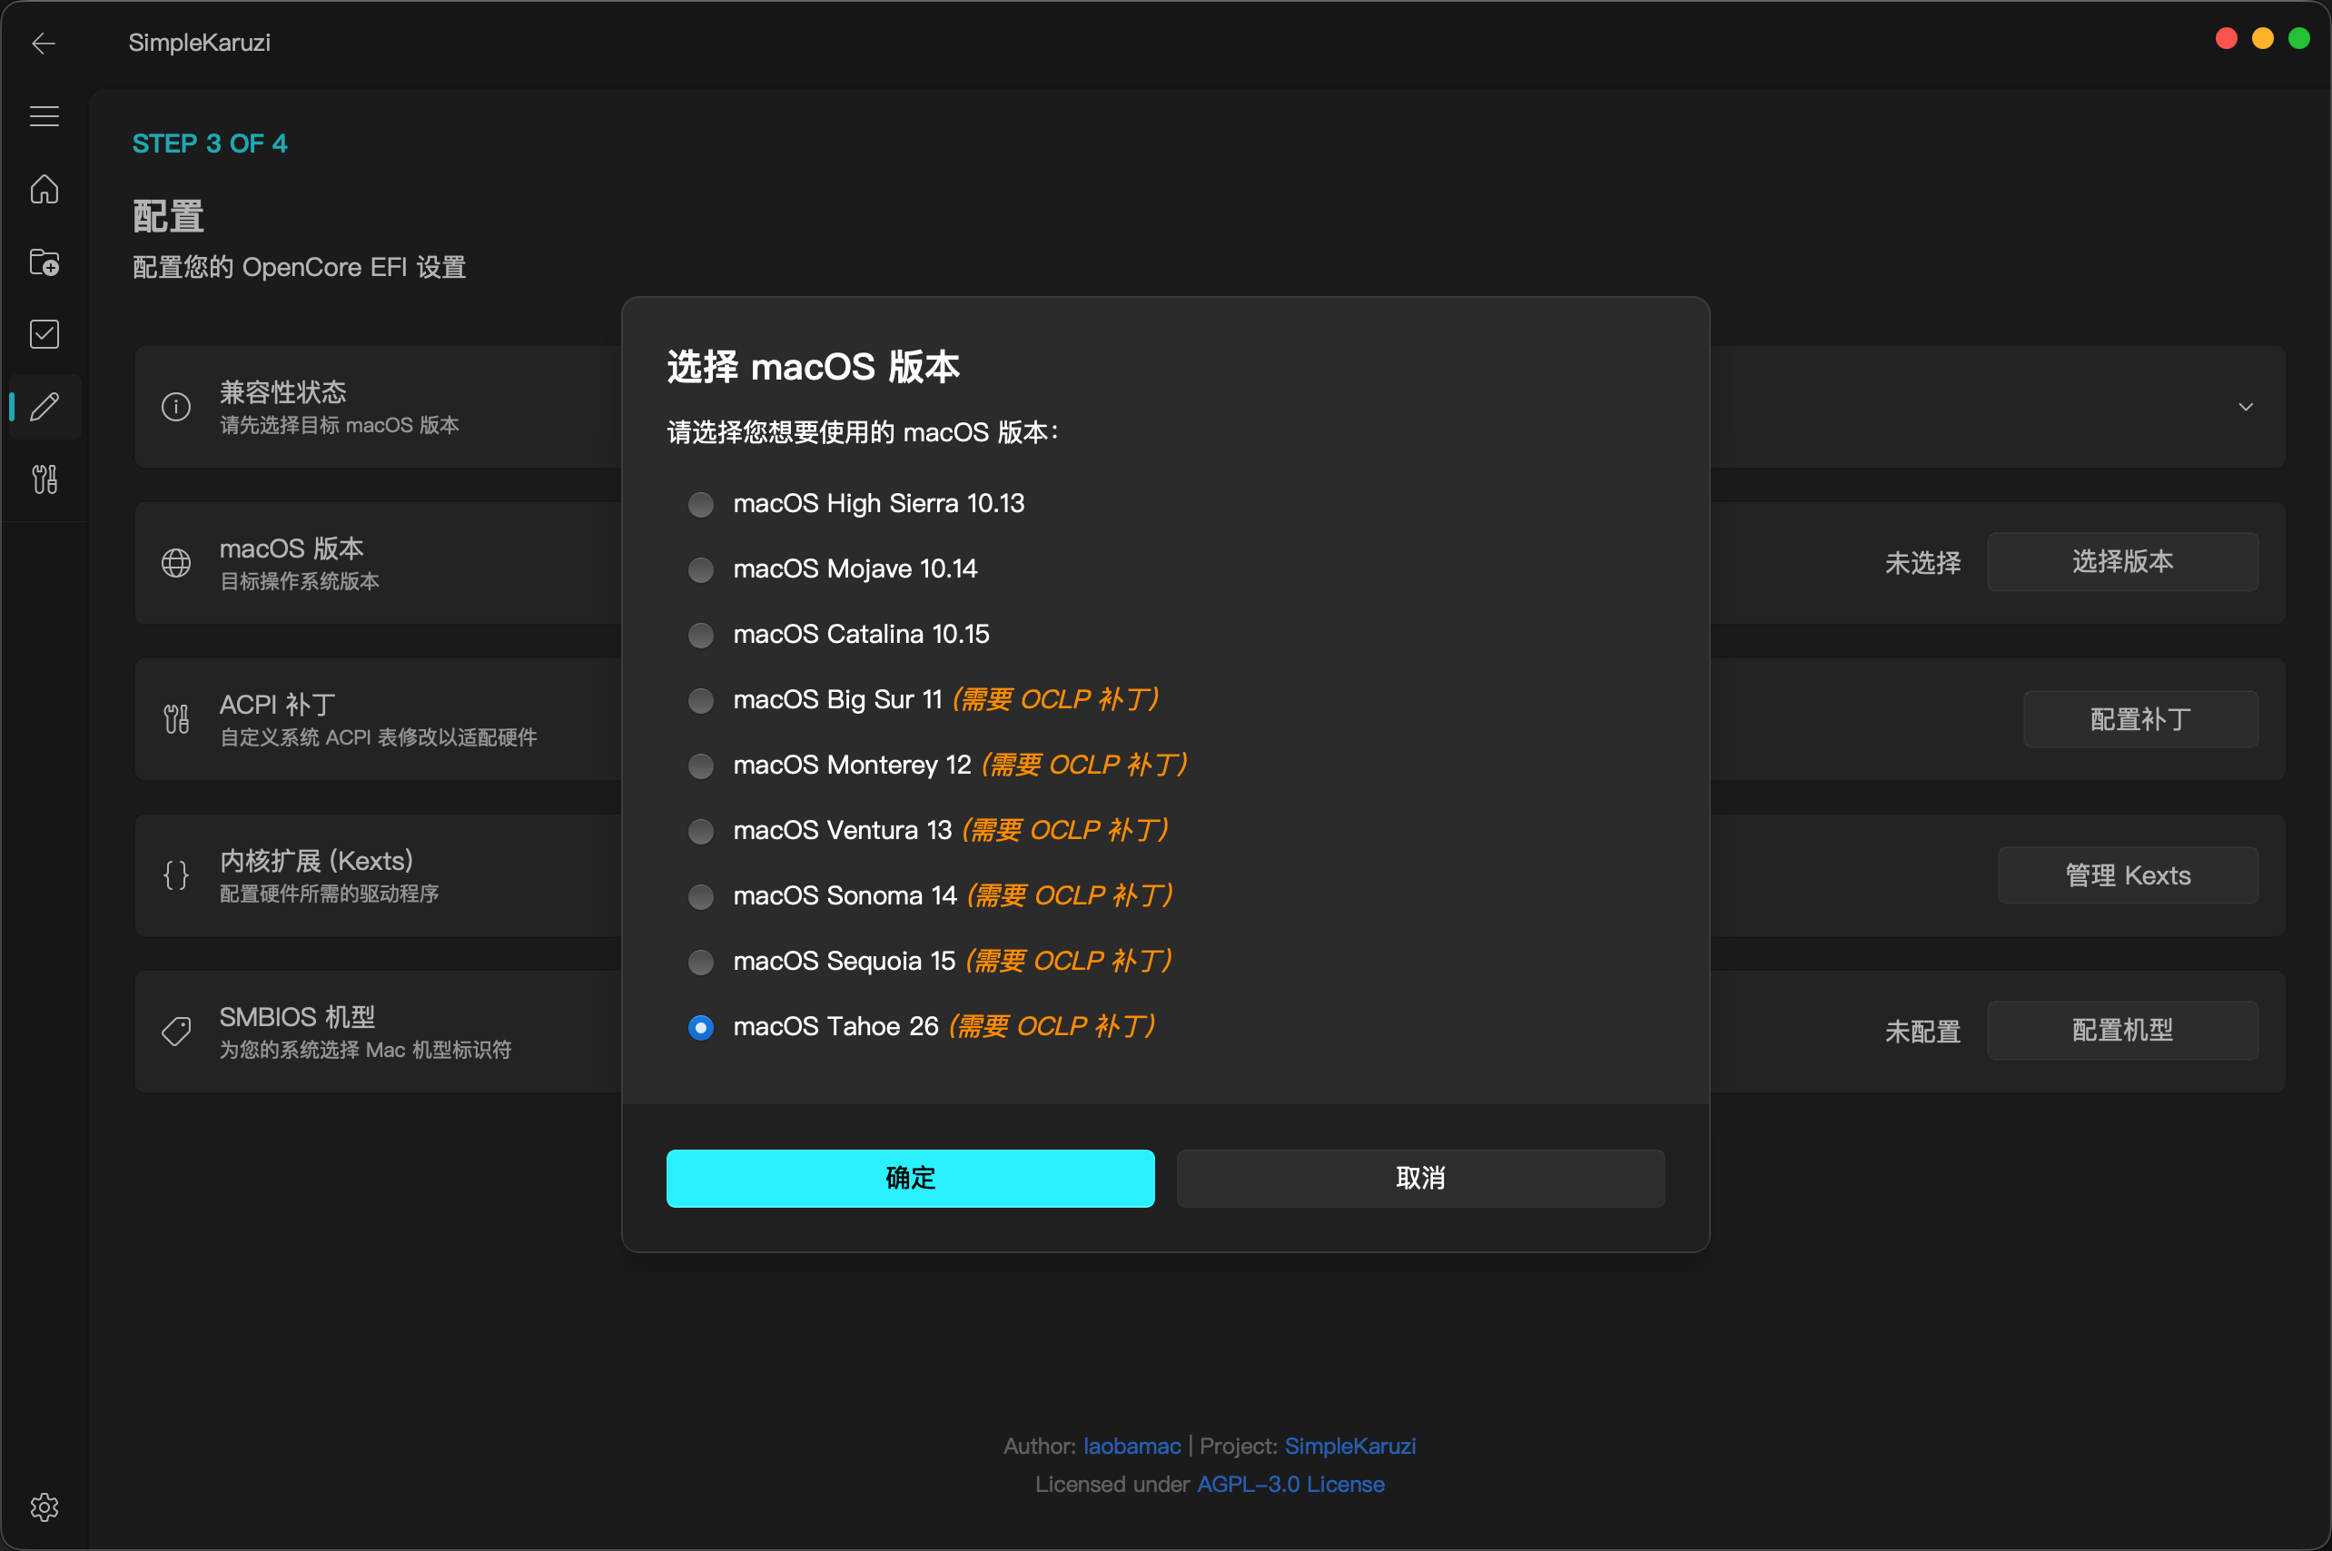The height and width of the screenshot is (1551, 2332).
Task: Click the back arrow icon
Action: coord(44,43)
